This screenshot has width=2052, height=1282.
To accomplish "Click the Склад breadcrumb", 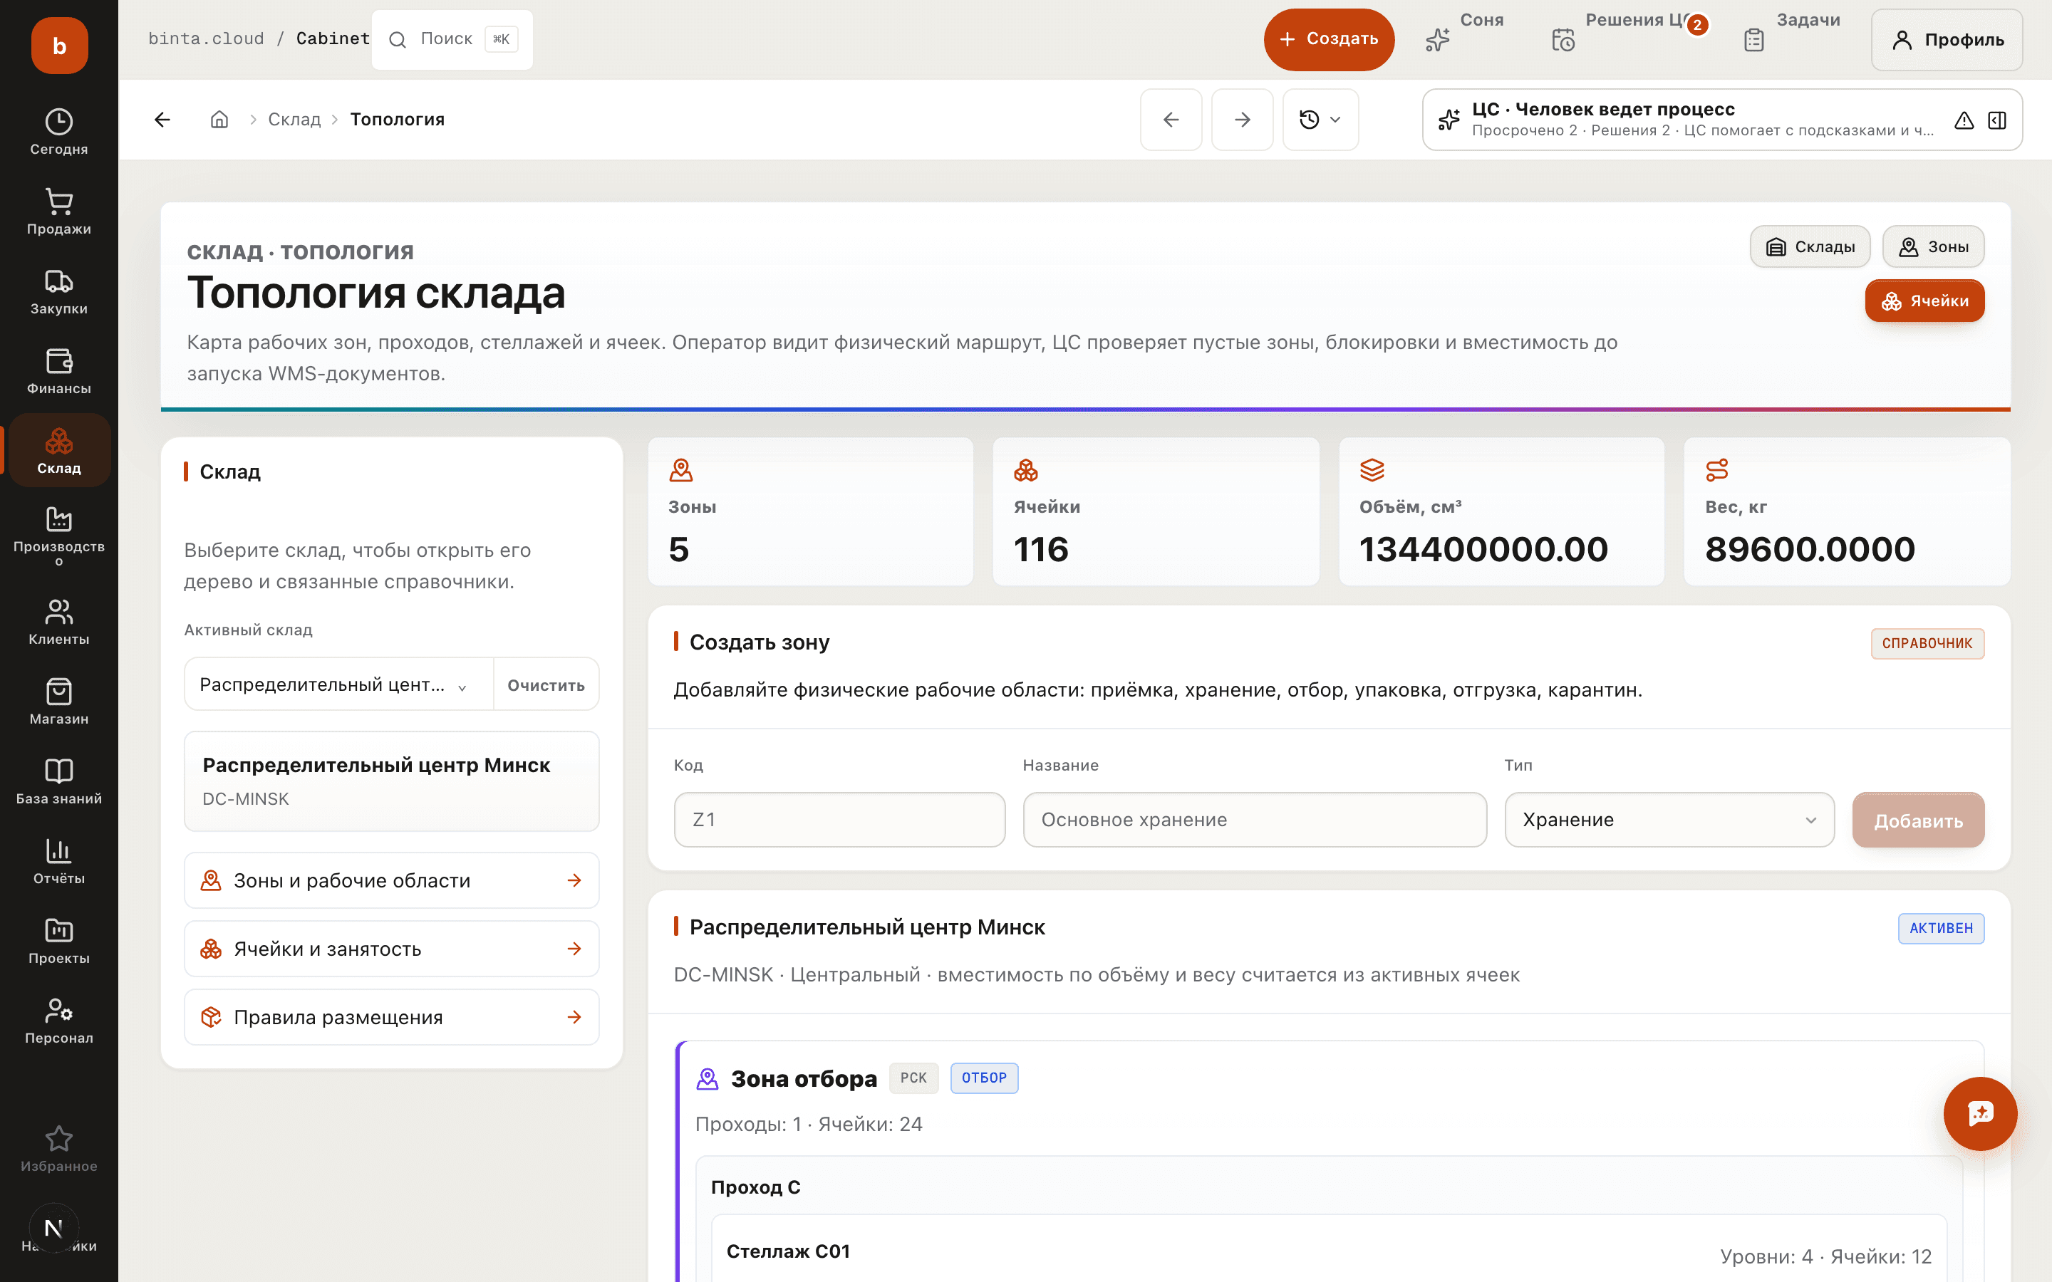I will pyautogui.click(x=294, y=120).
